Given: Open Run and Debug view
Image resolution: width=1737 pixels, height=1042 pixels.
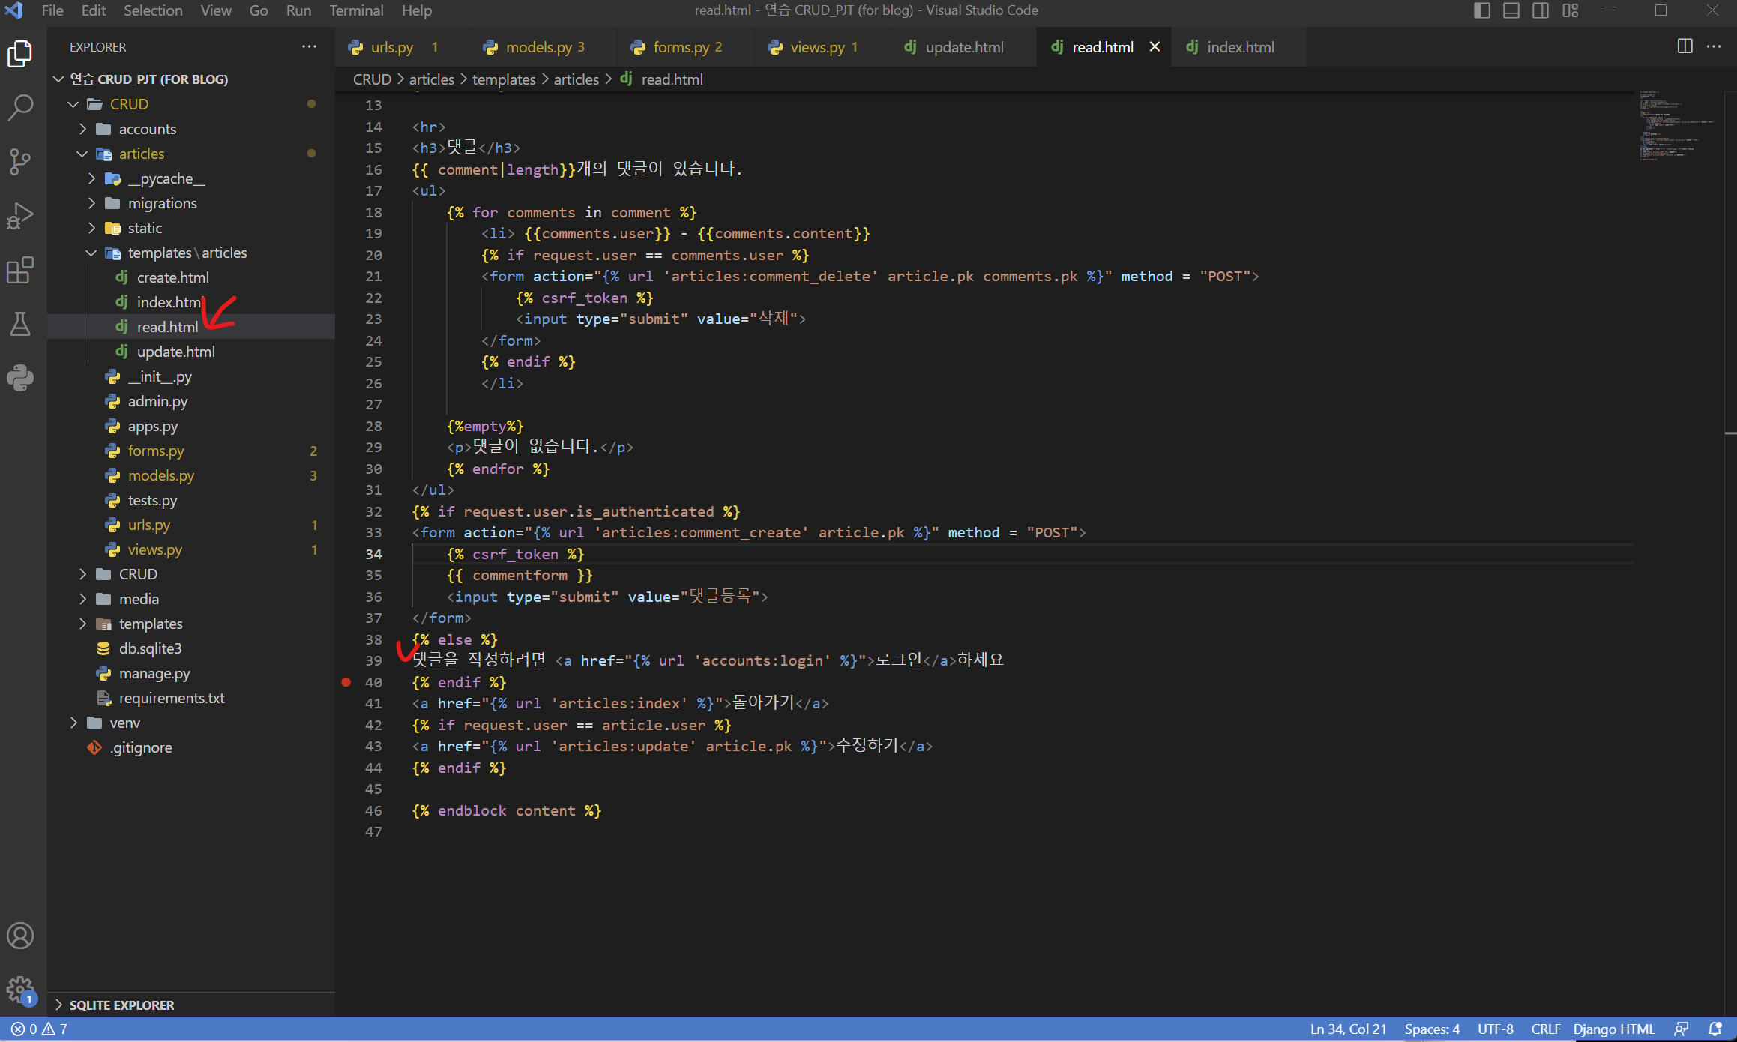Looking at the screenshot, I should [20, 216].
